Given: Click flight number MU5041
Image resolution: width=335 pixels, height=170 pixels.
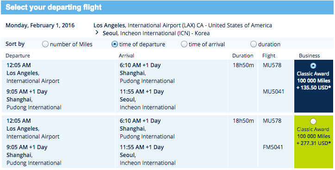Looking at the screenshot, I should pos(273,92).
